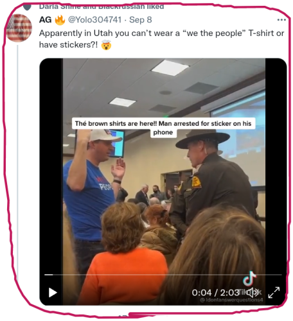Click the liked icon above the avatar
This screenshot has width=293, height=321.
pyautogui.click(x=27, y=7)
